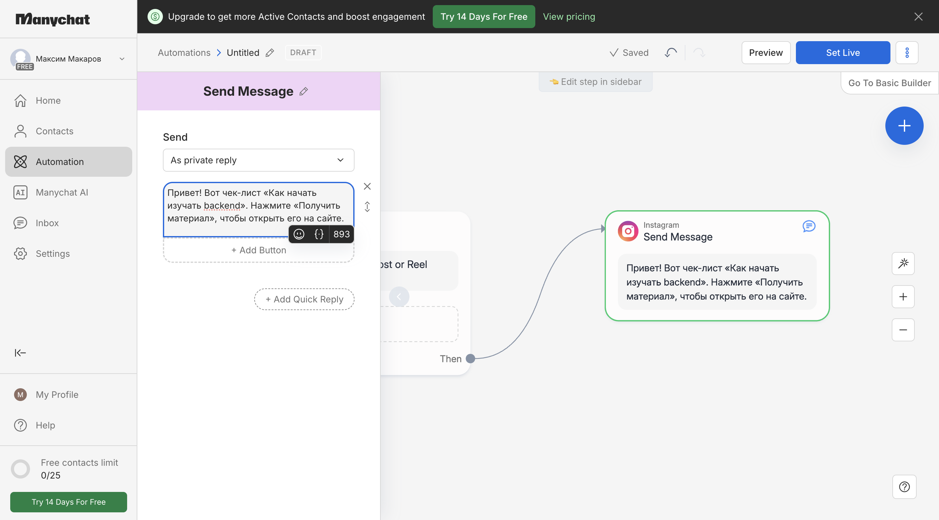Click the reorder arrows for the text block
This screenshot has height=520, width=939.
click(x=367, y=206)
